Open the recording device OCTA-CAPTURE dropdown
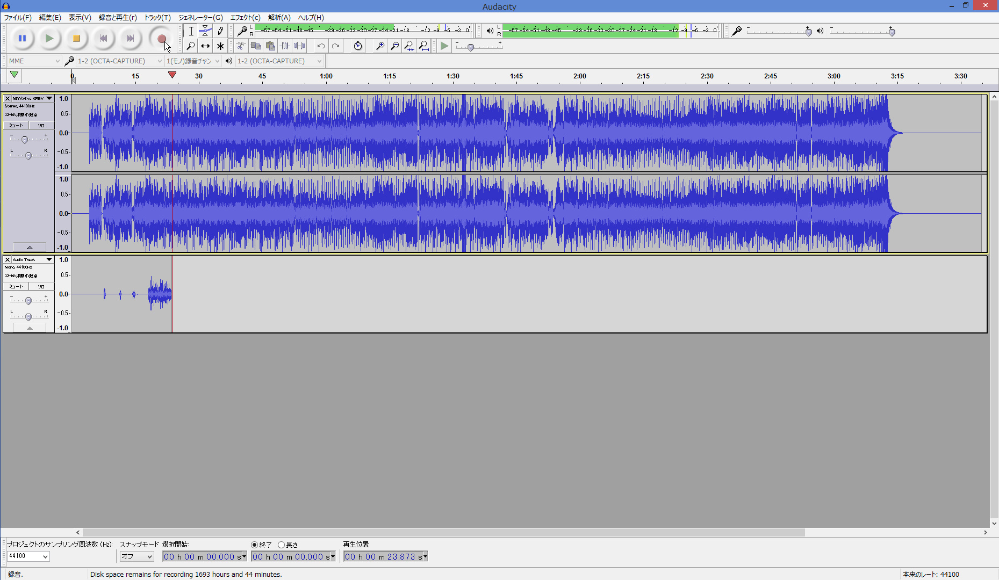999x580 pixels. (119, 61)
